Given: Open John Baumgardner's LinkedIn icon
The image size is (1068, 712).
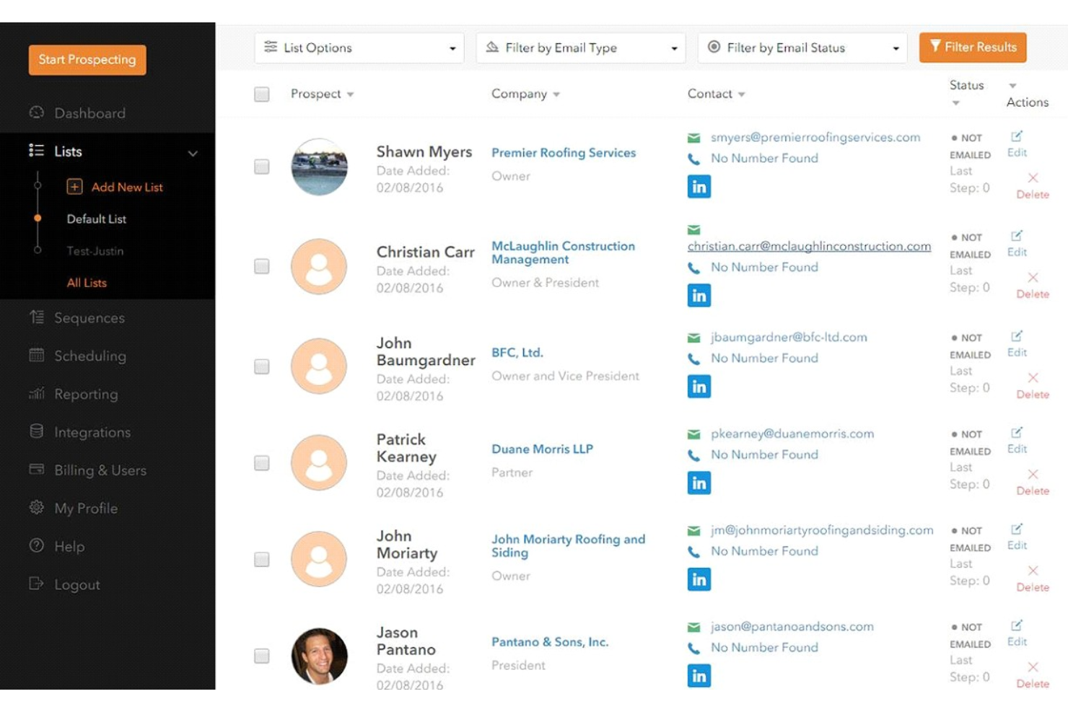Looking at the screenshot, I should click(x=699, y=387).
